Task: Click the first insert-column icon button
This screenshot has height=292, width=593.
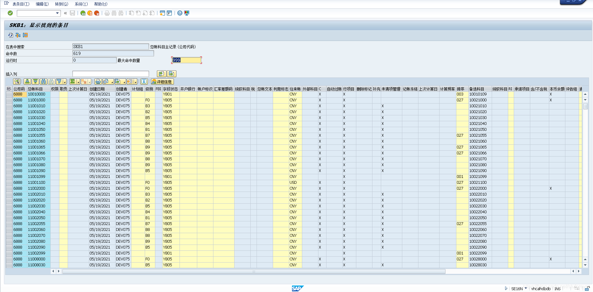Action: tap(161, 73)
